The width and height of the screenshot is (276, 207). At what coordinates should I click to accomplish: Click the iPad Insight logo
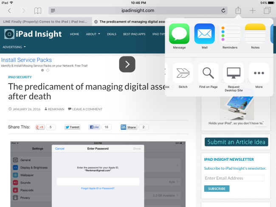click(33, 34)
